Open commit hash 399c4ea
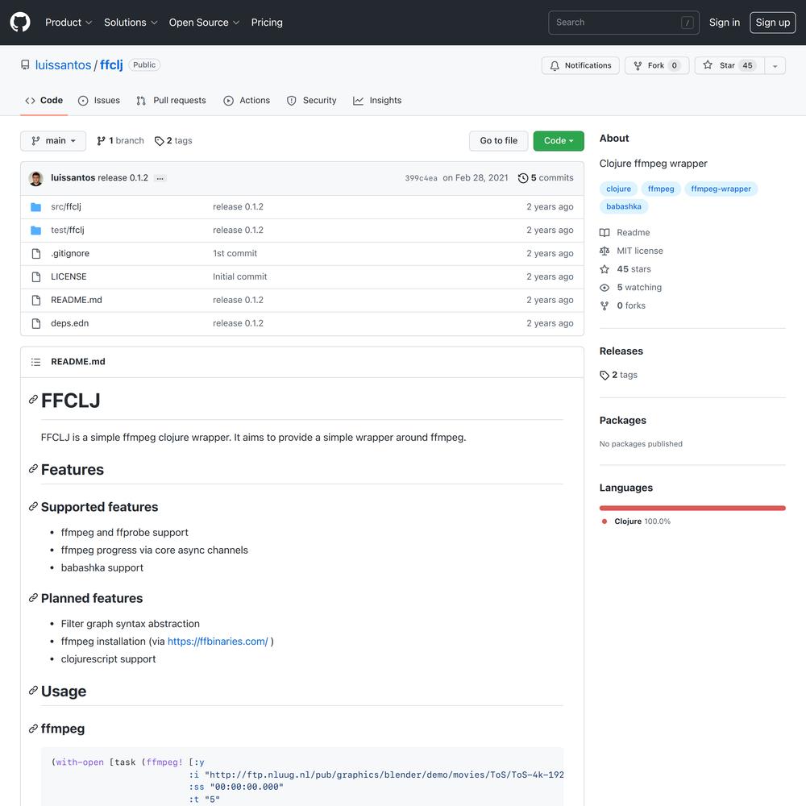 [x=421, y=178]
